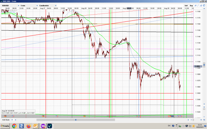Click the price axis plus zoom icon
The height and width of the screenshot is (129, 207).
click(204, 107)
